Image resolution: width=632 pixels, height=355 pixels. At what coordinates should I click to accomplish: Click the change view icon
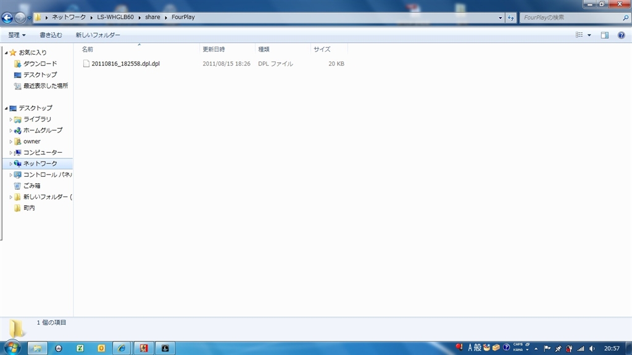pos(579,35)
